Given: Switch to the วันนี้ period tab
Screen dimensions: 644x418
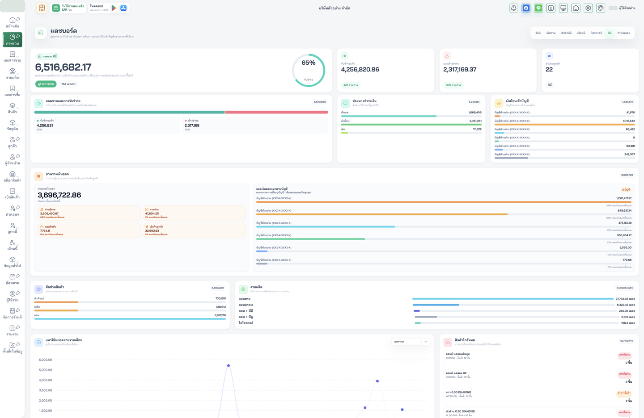Looking at the screenshot, I should click(538, 33).
